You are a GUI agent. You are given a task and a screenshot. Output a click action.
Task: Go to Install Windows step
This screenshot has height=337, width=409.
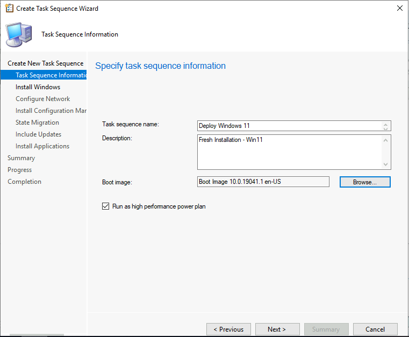pos(38,87)
